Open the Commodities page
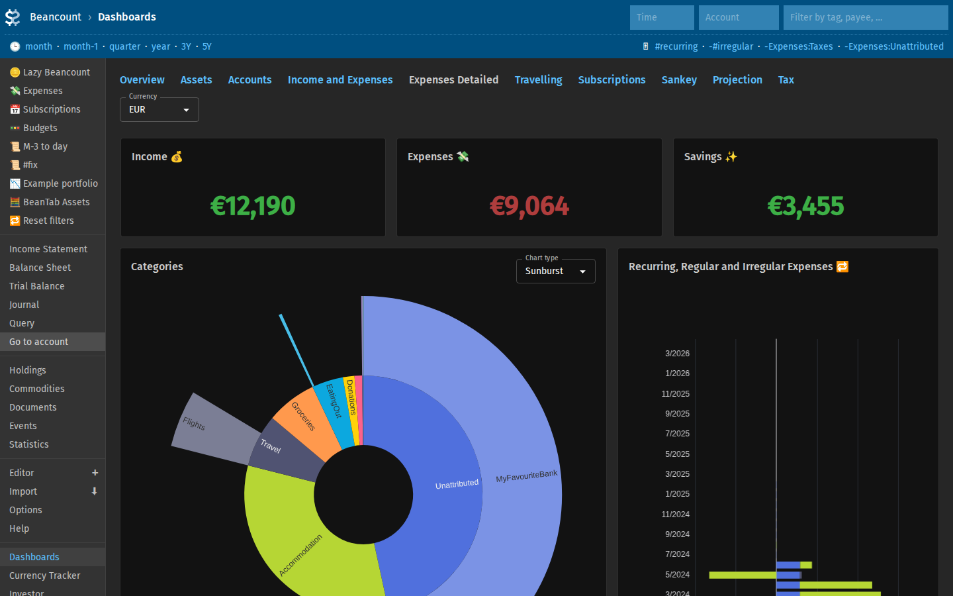Screen dimensions: 953x596 tap(53, 389)
